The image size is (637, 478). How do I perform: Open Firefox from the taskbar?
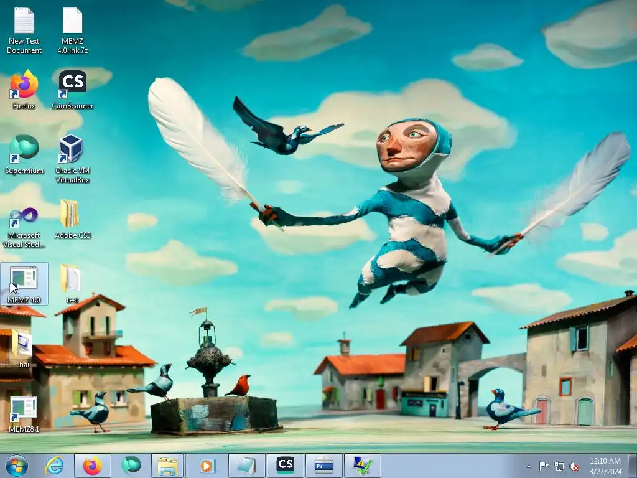point(93,466)
